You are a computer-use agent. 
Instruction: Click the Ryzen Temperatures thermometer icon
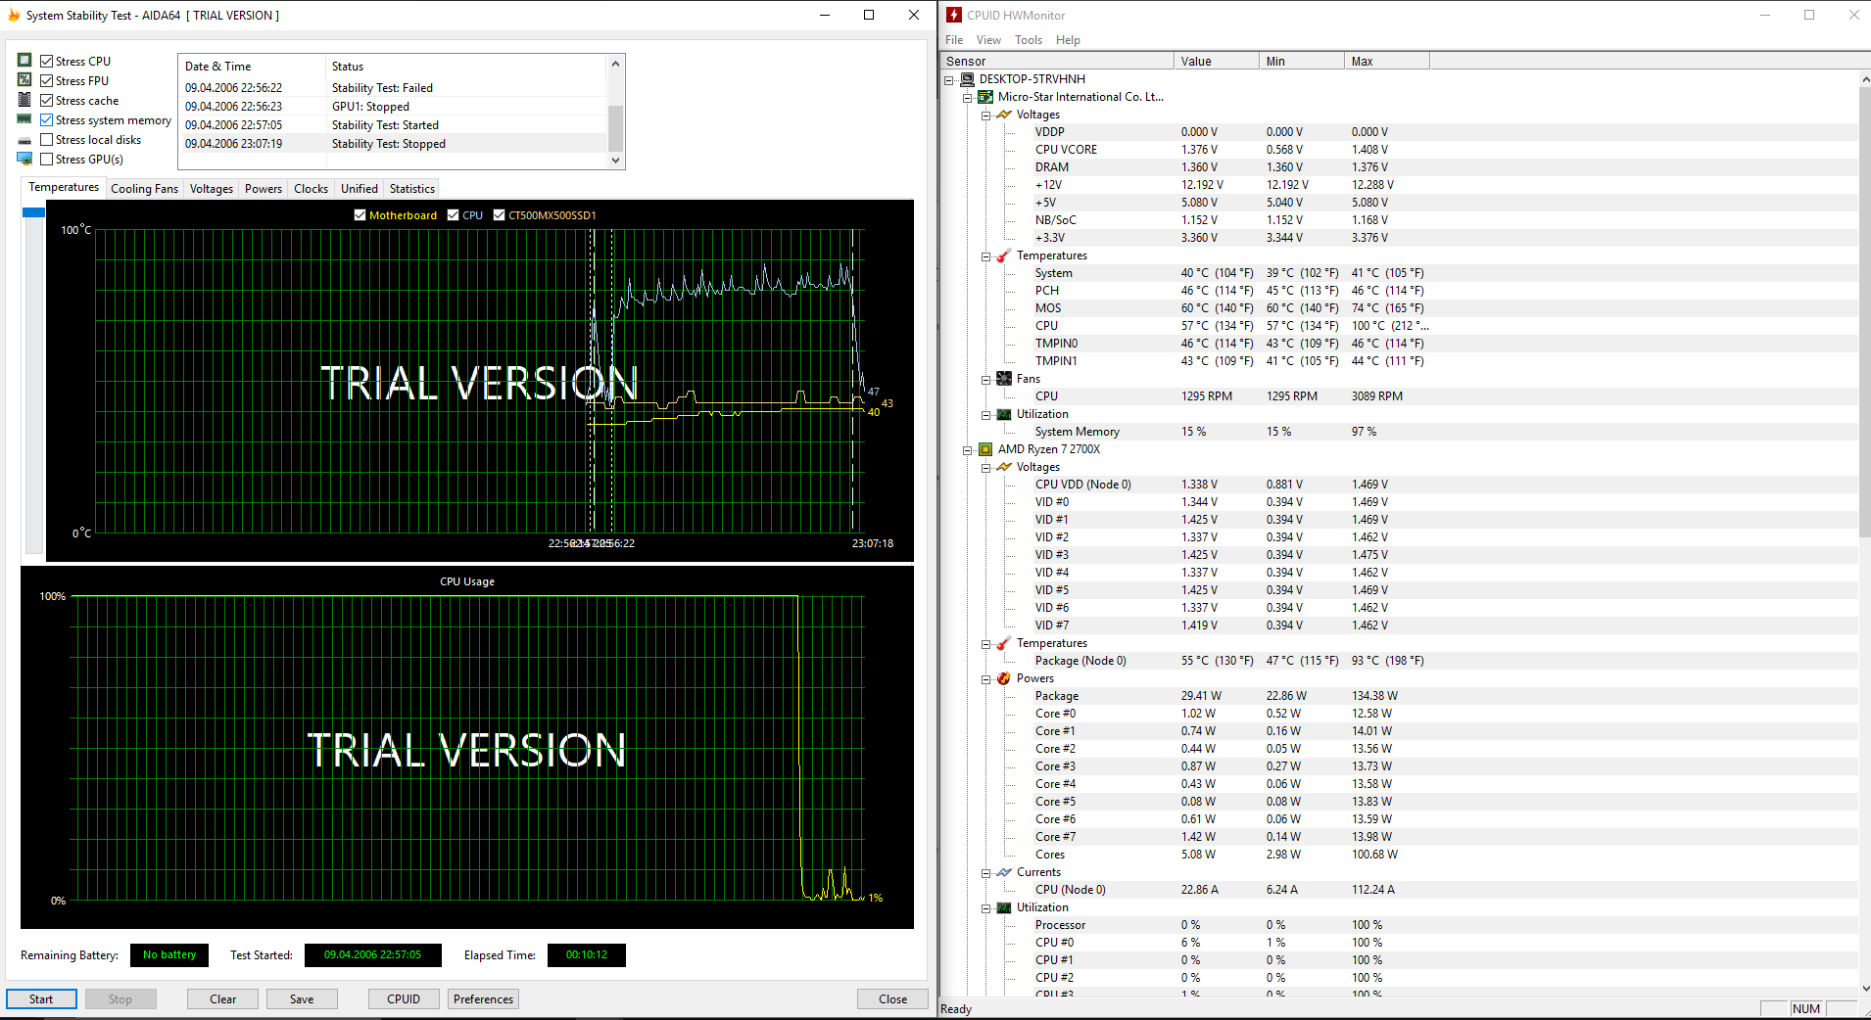pyautogui.click(x=1004, y=643)
